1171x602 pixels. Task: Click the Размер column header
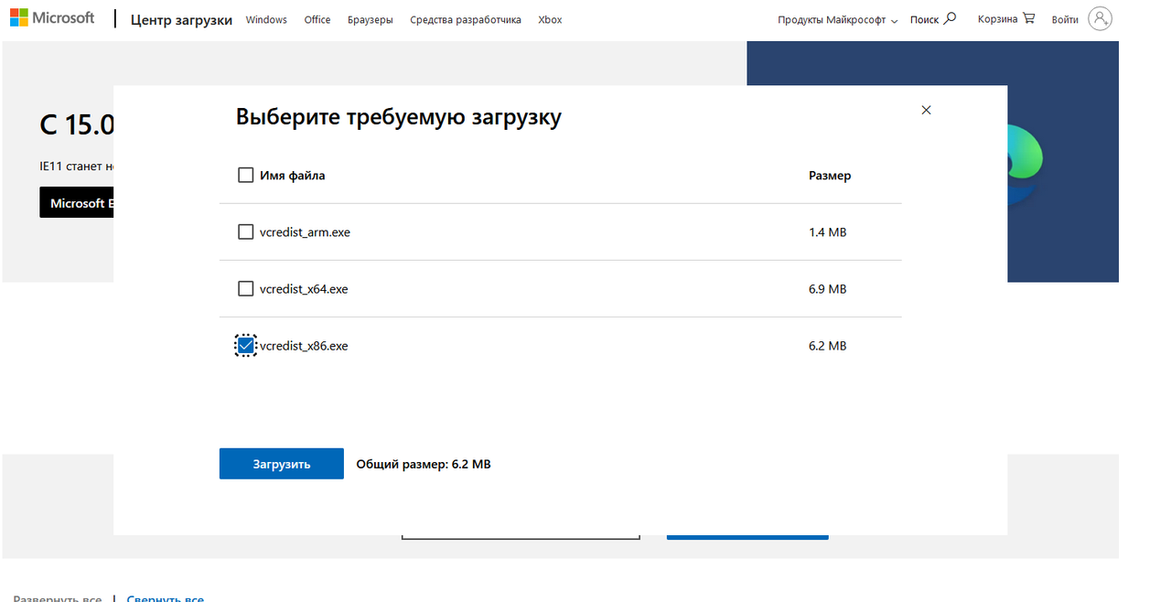click(x=830, y=176)
